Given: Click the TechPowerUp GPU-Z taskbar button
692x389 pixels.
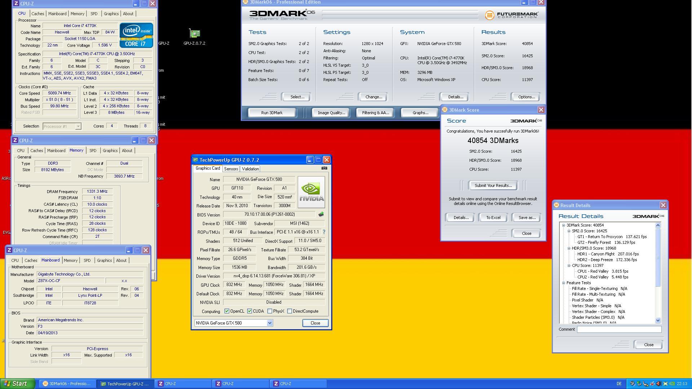Looking at the screenshot, I should (x=125, y=384).
